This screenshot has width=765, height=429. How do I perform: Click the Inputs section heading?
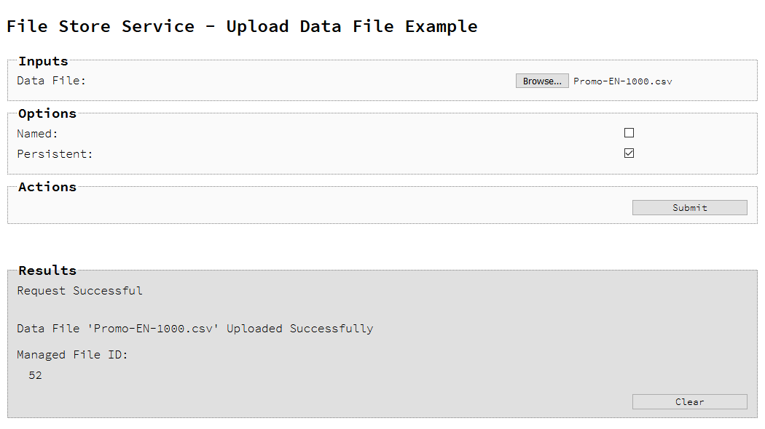point(42,61)
